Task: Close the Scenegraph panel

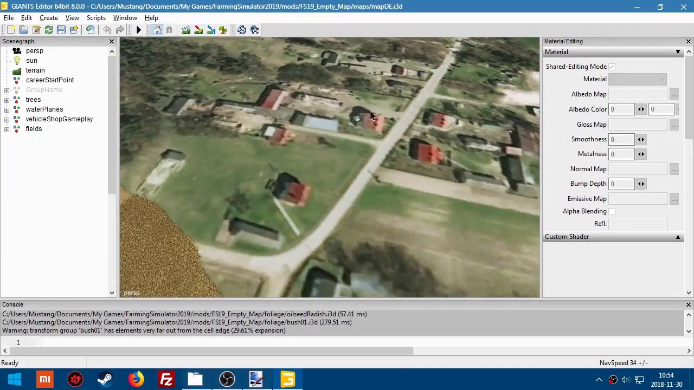Action: tap(112, 42)
